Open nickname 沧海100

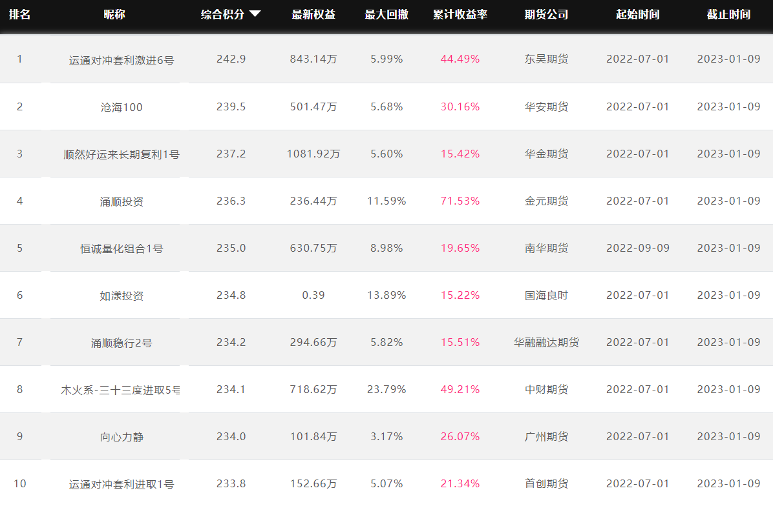tap(122, 107)
